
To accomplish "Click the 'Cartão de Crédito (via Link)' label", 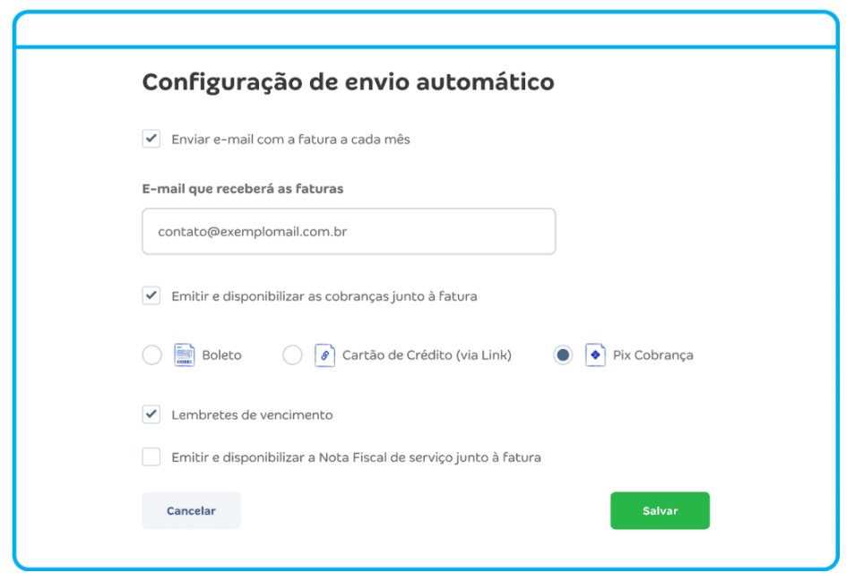I will tap(427, 355).
